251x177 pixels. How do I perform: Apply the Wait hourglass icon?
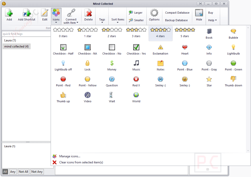112,97
